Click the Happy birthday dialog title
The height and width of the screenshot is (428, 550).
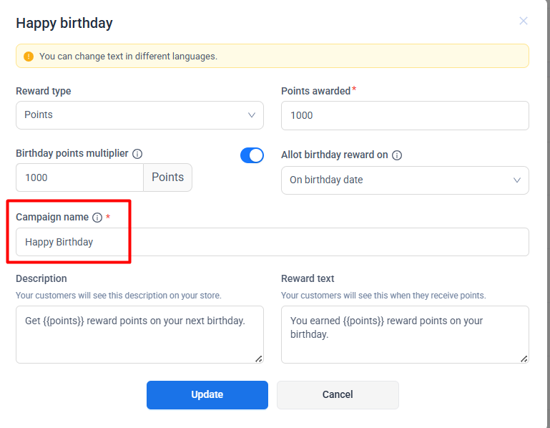coord(64,23)
